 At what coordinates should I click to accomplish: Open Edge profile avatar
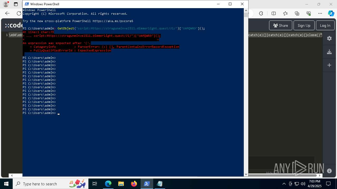tap(6, 4)
